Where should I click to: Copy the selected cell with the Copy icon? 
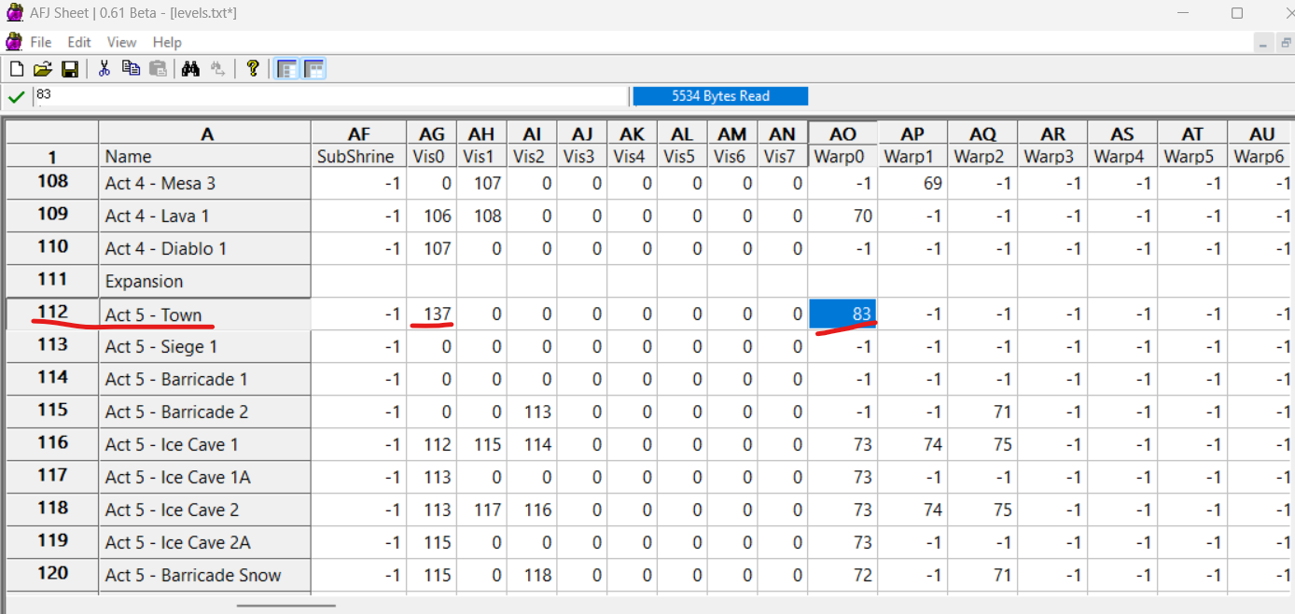tap(131, 69)
